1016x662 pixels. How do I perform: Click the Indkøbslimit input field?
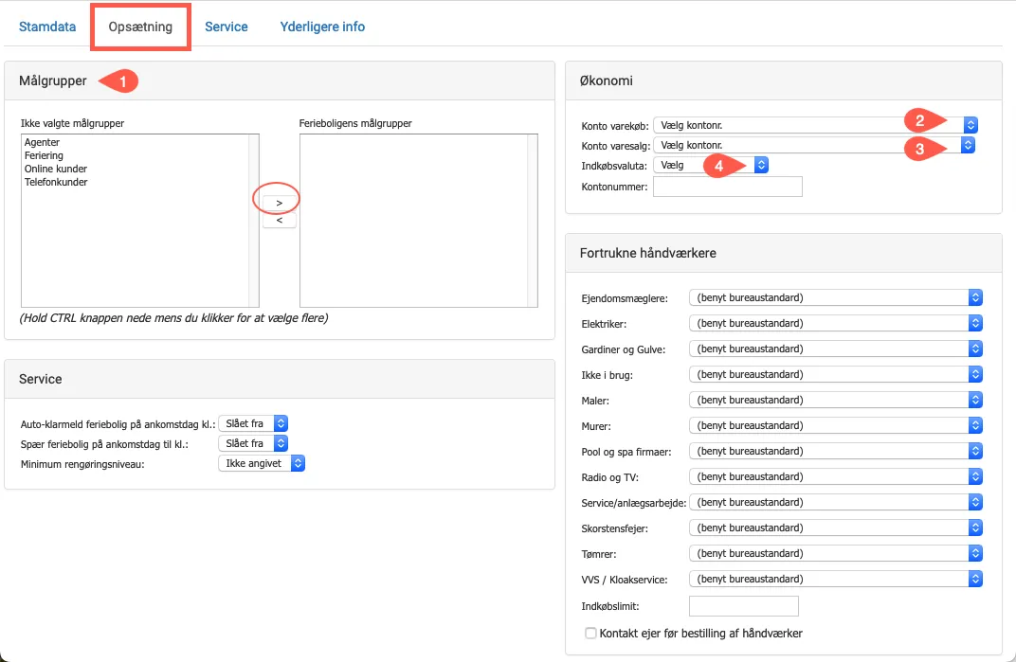[743, 605]
